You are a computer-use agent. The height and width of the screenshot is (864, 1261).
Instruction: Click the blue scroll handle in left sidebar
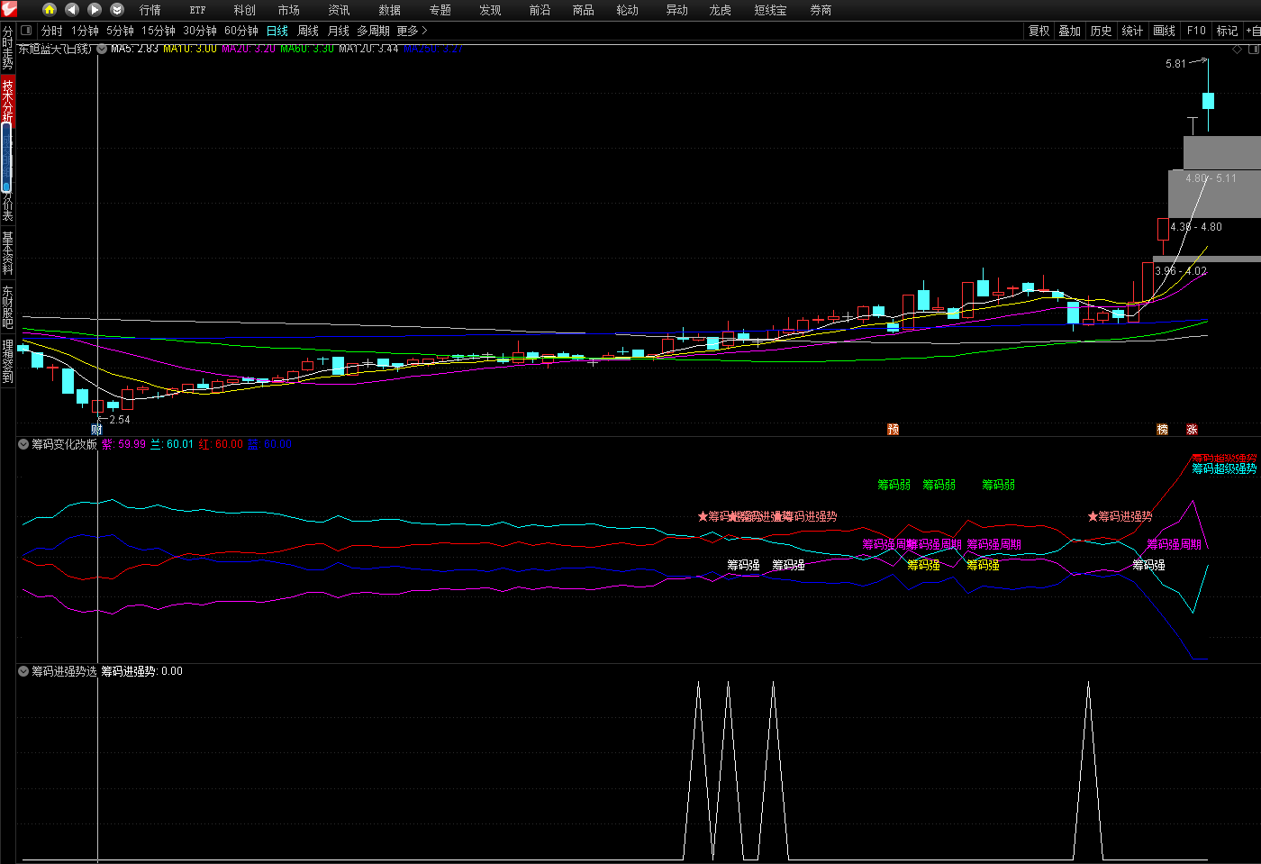(x=6, y=158)
